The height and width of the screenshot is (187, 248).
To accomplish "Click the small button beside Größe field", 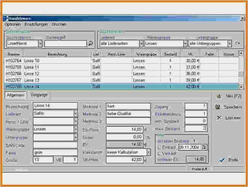I will pyautogui.click(x=58, y=160).
